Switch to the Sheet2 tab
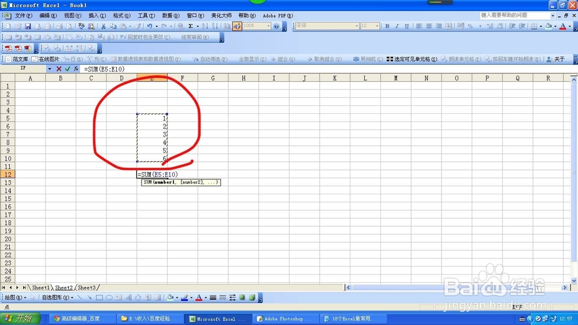The height and width of the screenshot is (325, 578). (x=64, y=287)
